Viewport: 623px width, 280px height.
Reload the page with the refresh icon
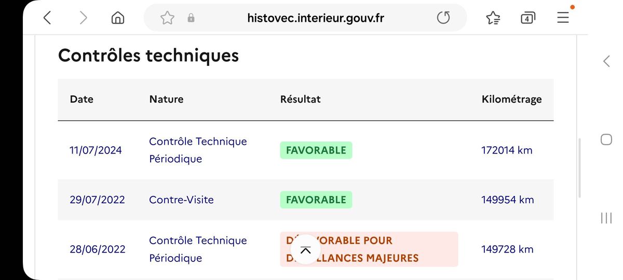pyautogui.click(x=443, y=18)
